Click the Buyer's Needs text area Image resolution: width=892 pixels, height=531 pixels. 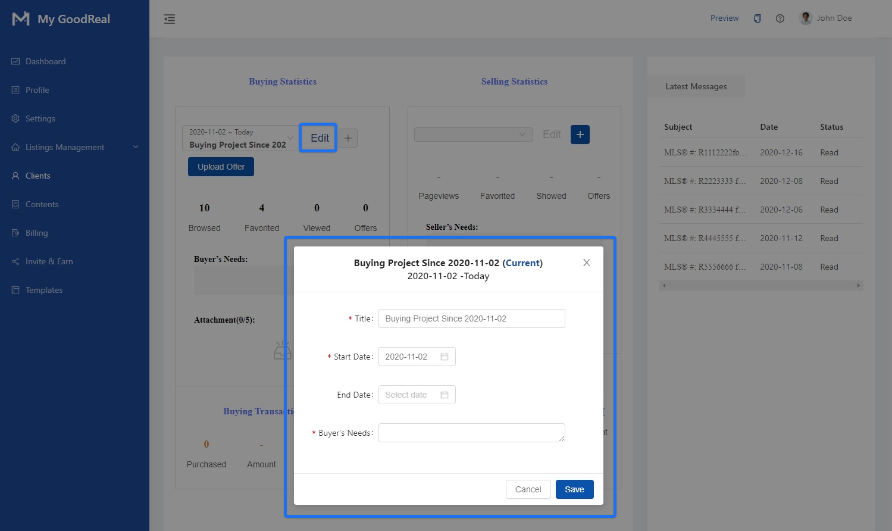coord(471,433)
